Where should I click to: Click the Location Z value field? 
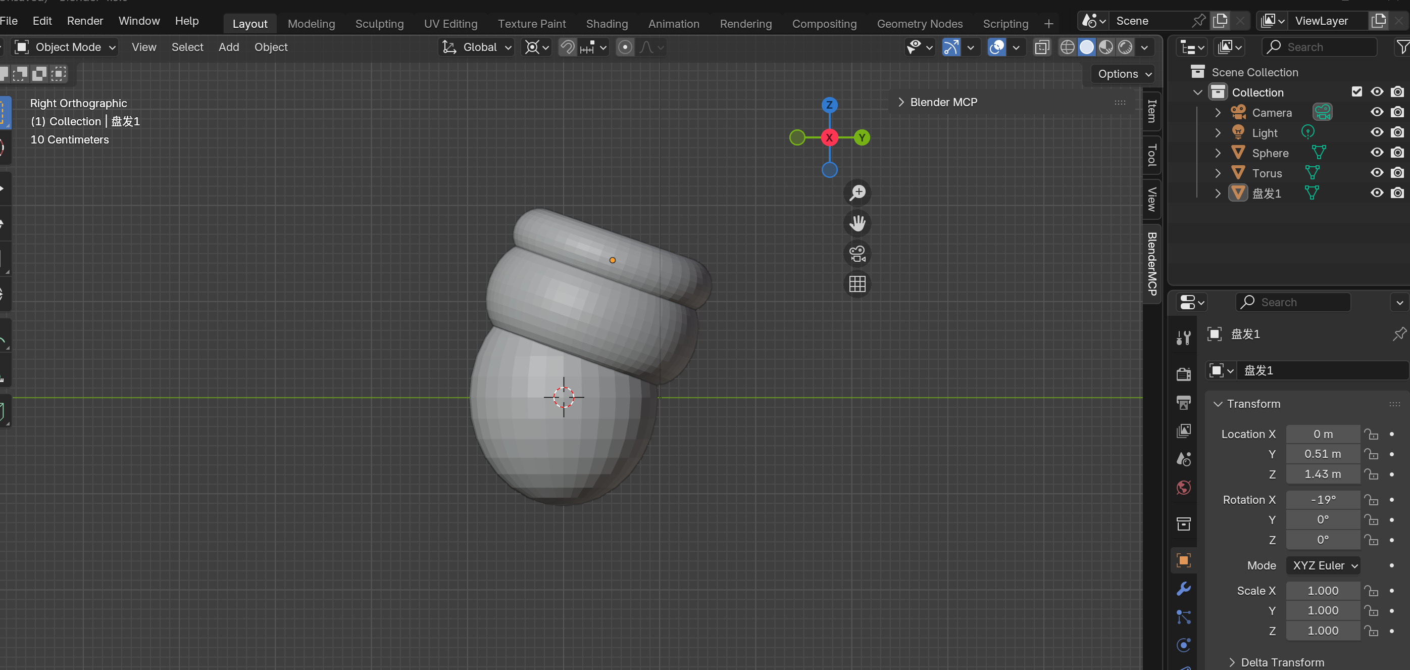coord(1322,474)
